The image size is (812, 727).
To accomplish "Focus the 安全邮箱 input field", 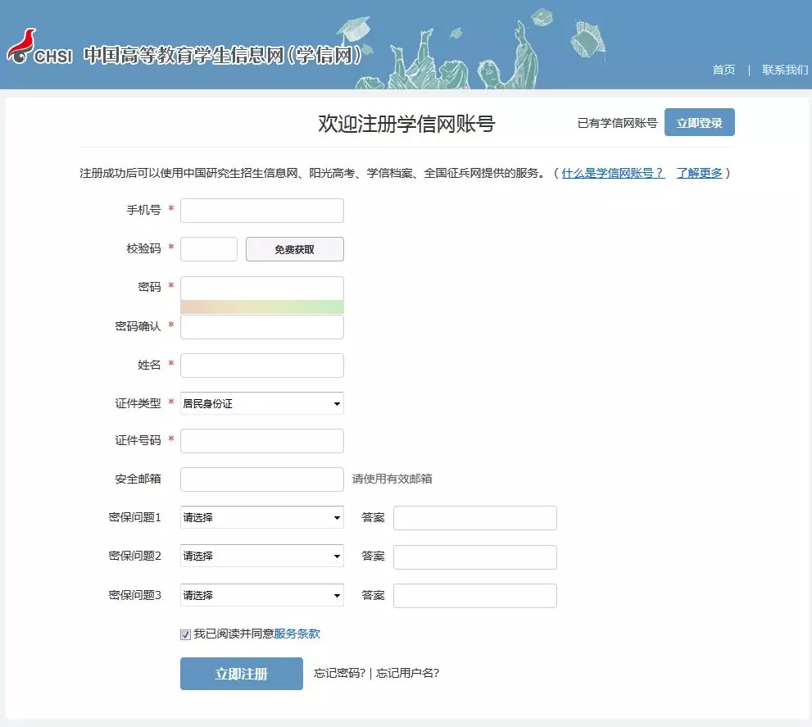I will [x=262, y=479].
